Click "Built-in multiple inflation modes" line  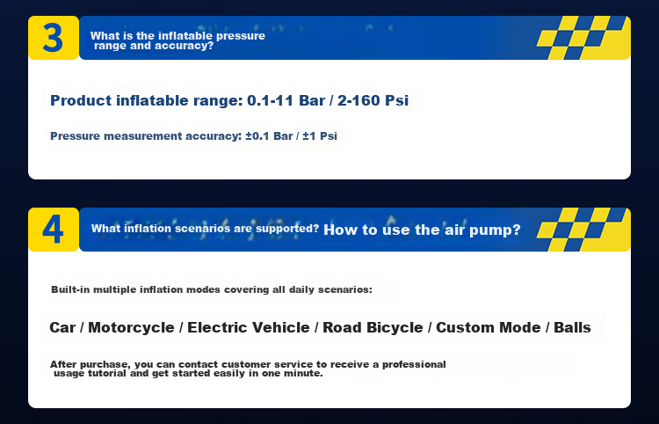(212, 289)
